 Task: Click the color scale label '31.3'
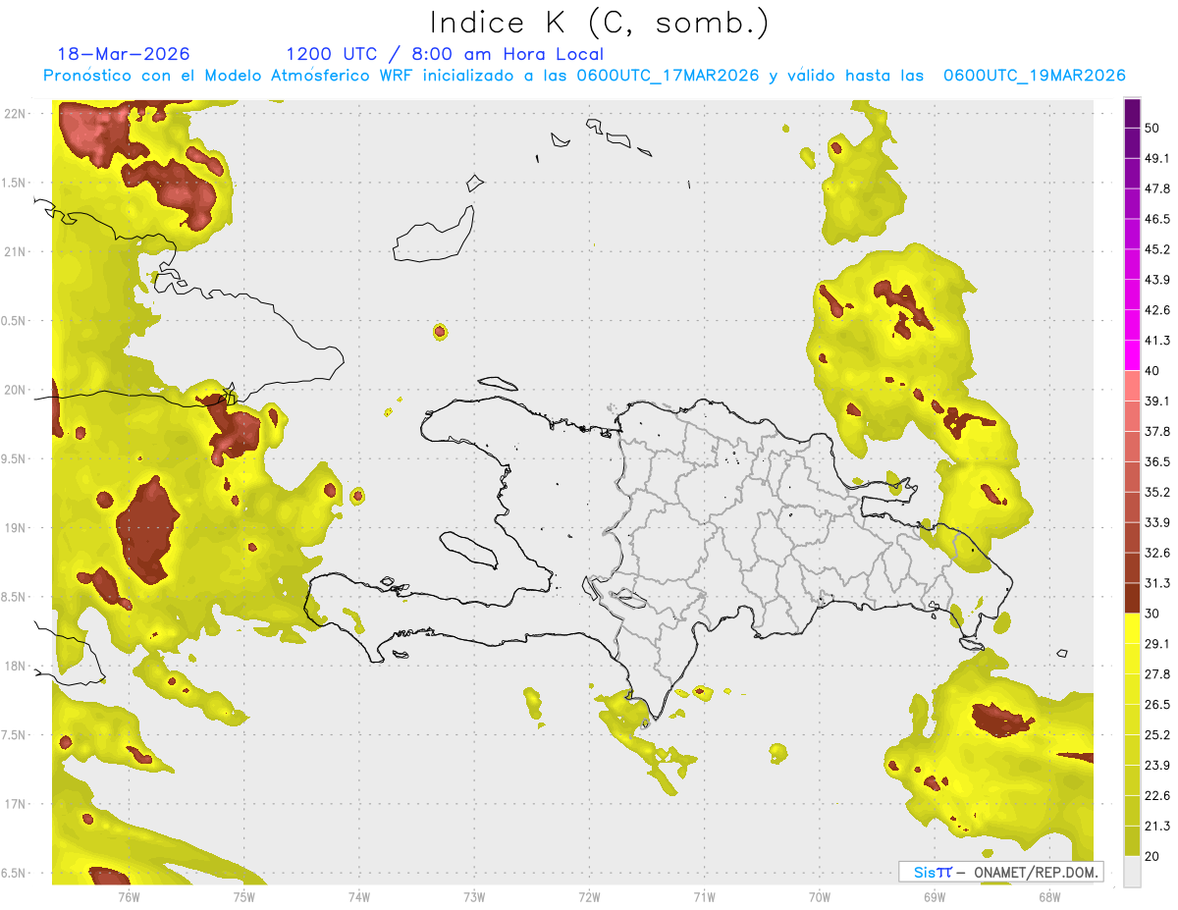1158,583
